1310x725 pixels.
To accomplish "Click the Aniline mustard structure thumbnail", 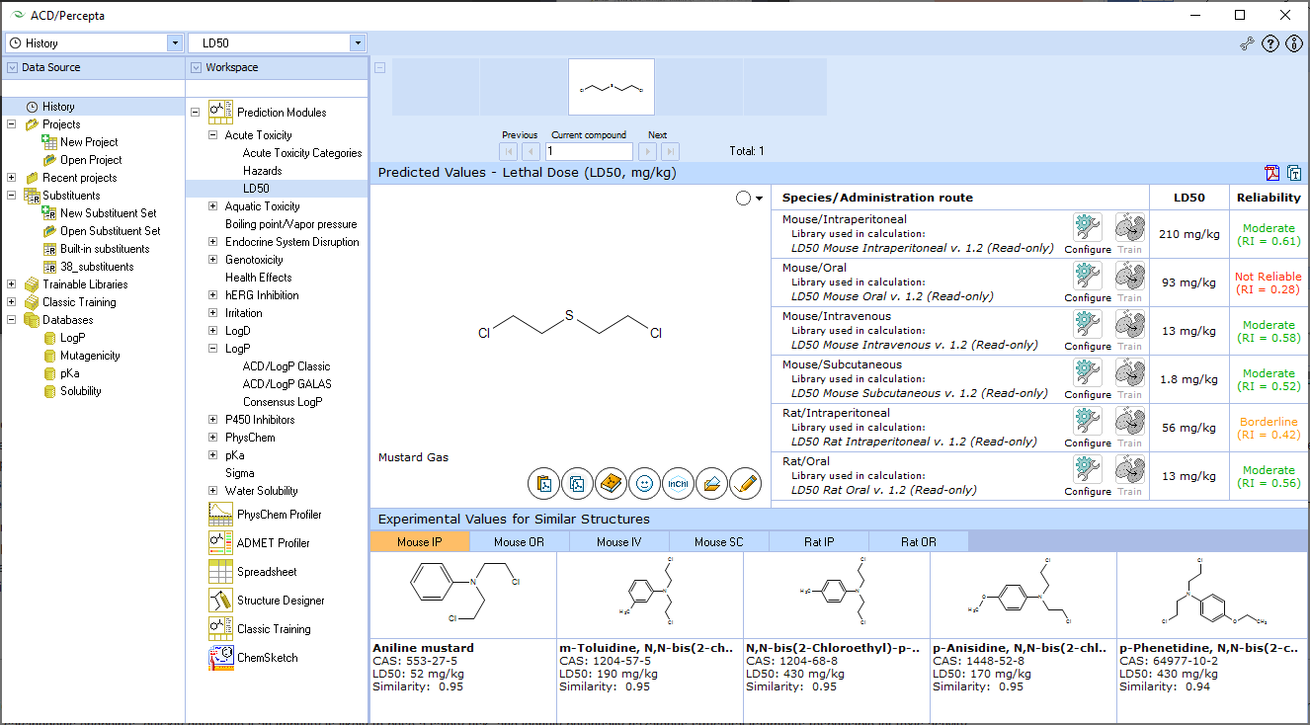I will coord(460,593).
